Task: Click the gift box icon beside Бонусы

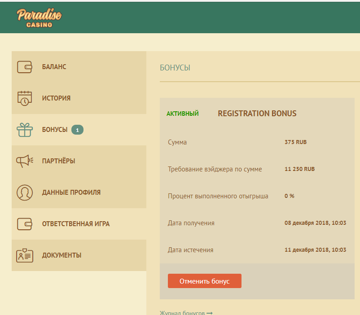Action: tap(25, 130)
